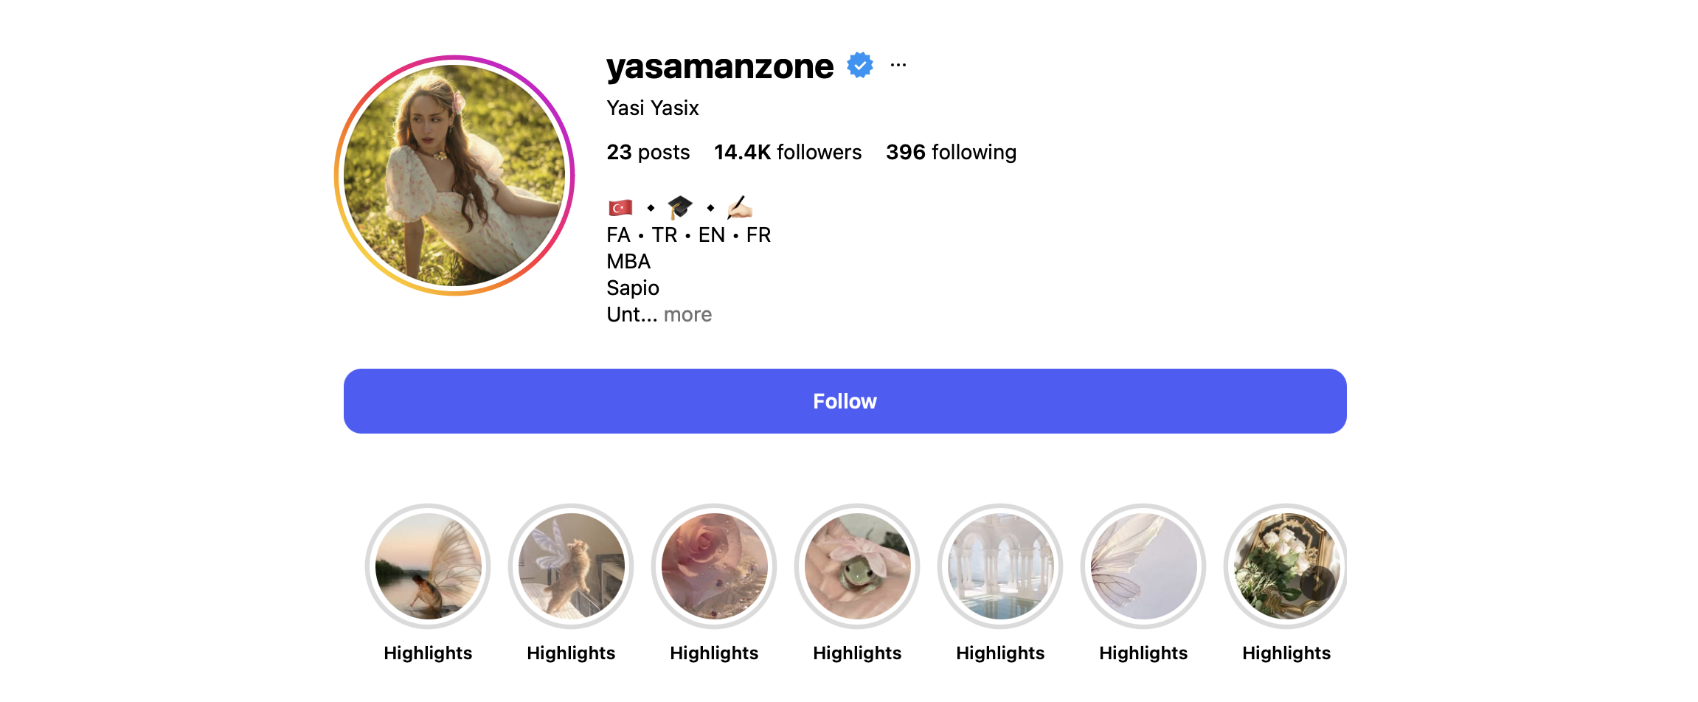Open the white flowers gold frame highlight
Image resolution: width=1698 pixels, height=702 pixels.
click(1286, 566)
